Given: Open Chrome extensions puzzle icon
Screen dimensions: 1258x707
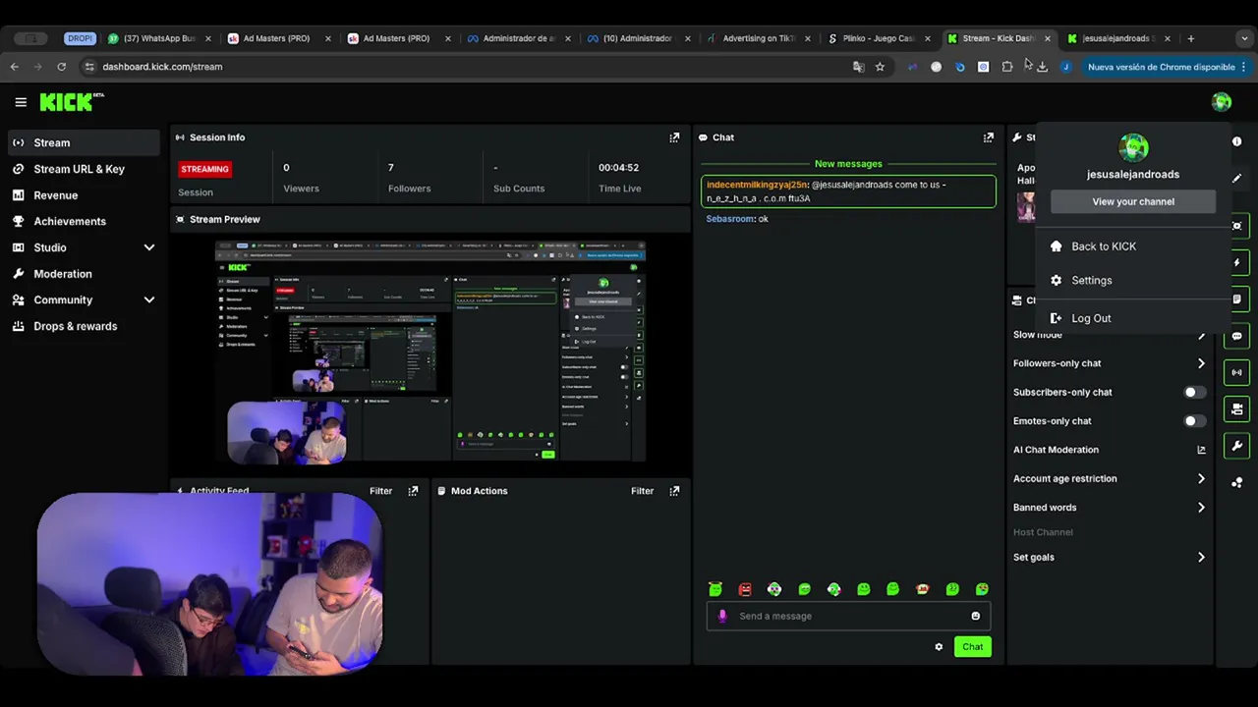Looking at the screenshot, I should click(x=1007, y=67).
